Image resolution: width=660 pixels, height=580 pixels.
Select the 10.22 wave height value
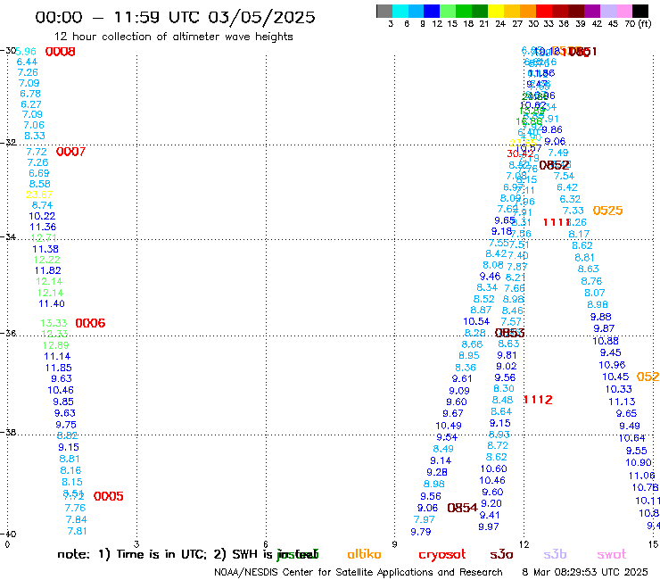click(42, 216)
